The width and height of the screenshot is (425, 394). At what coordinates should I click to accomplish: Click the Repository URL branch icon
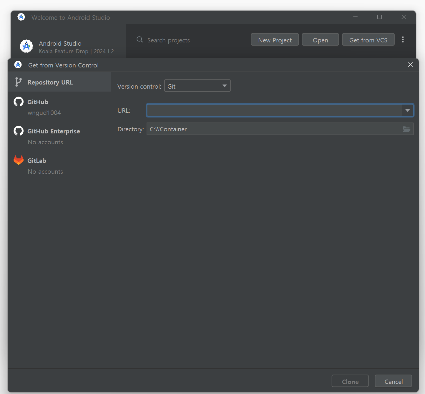(x=18, y=82)
